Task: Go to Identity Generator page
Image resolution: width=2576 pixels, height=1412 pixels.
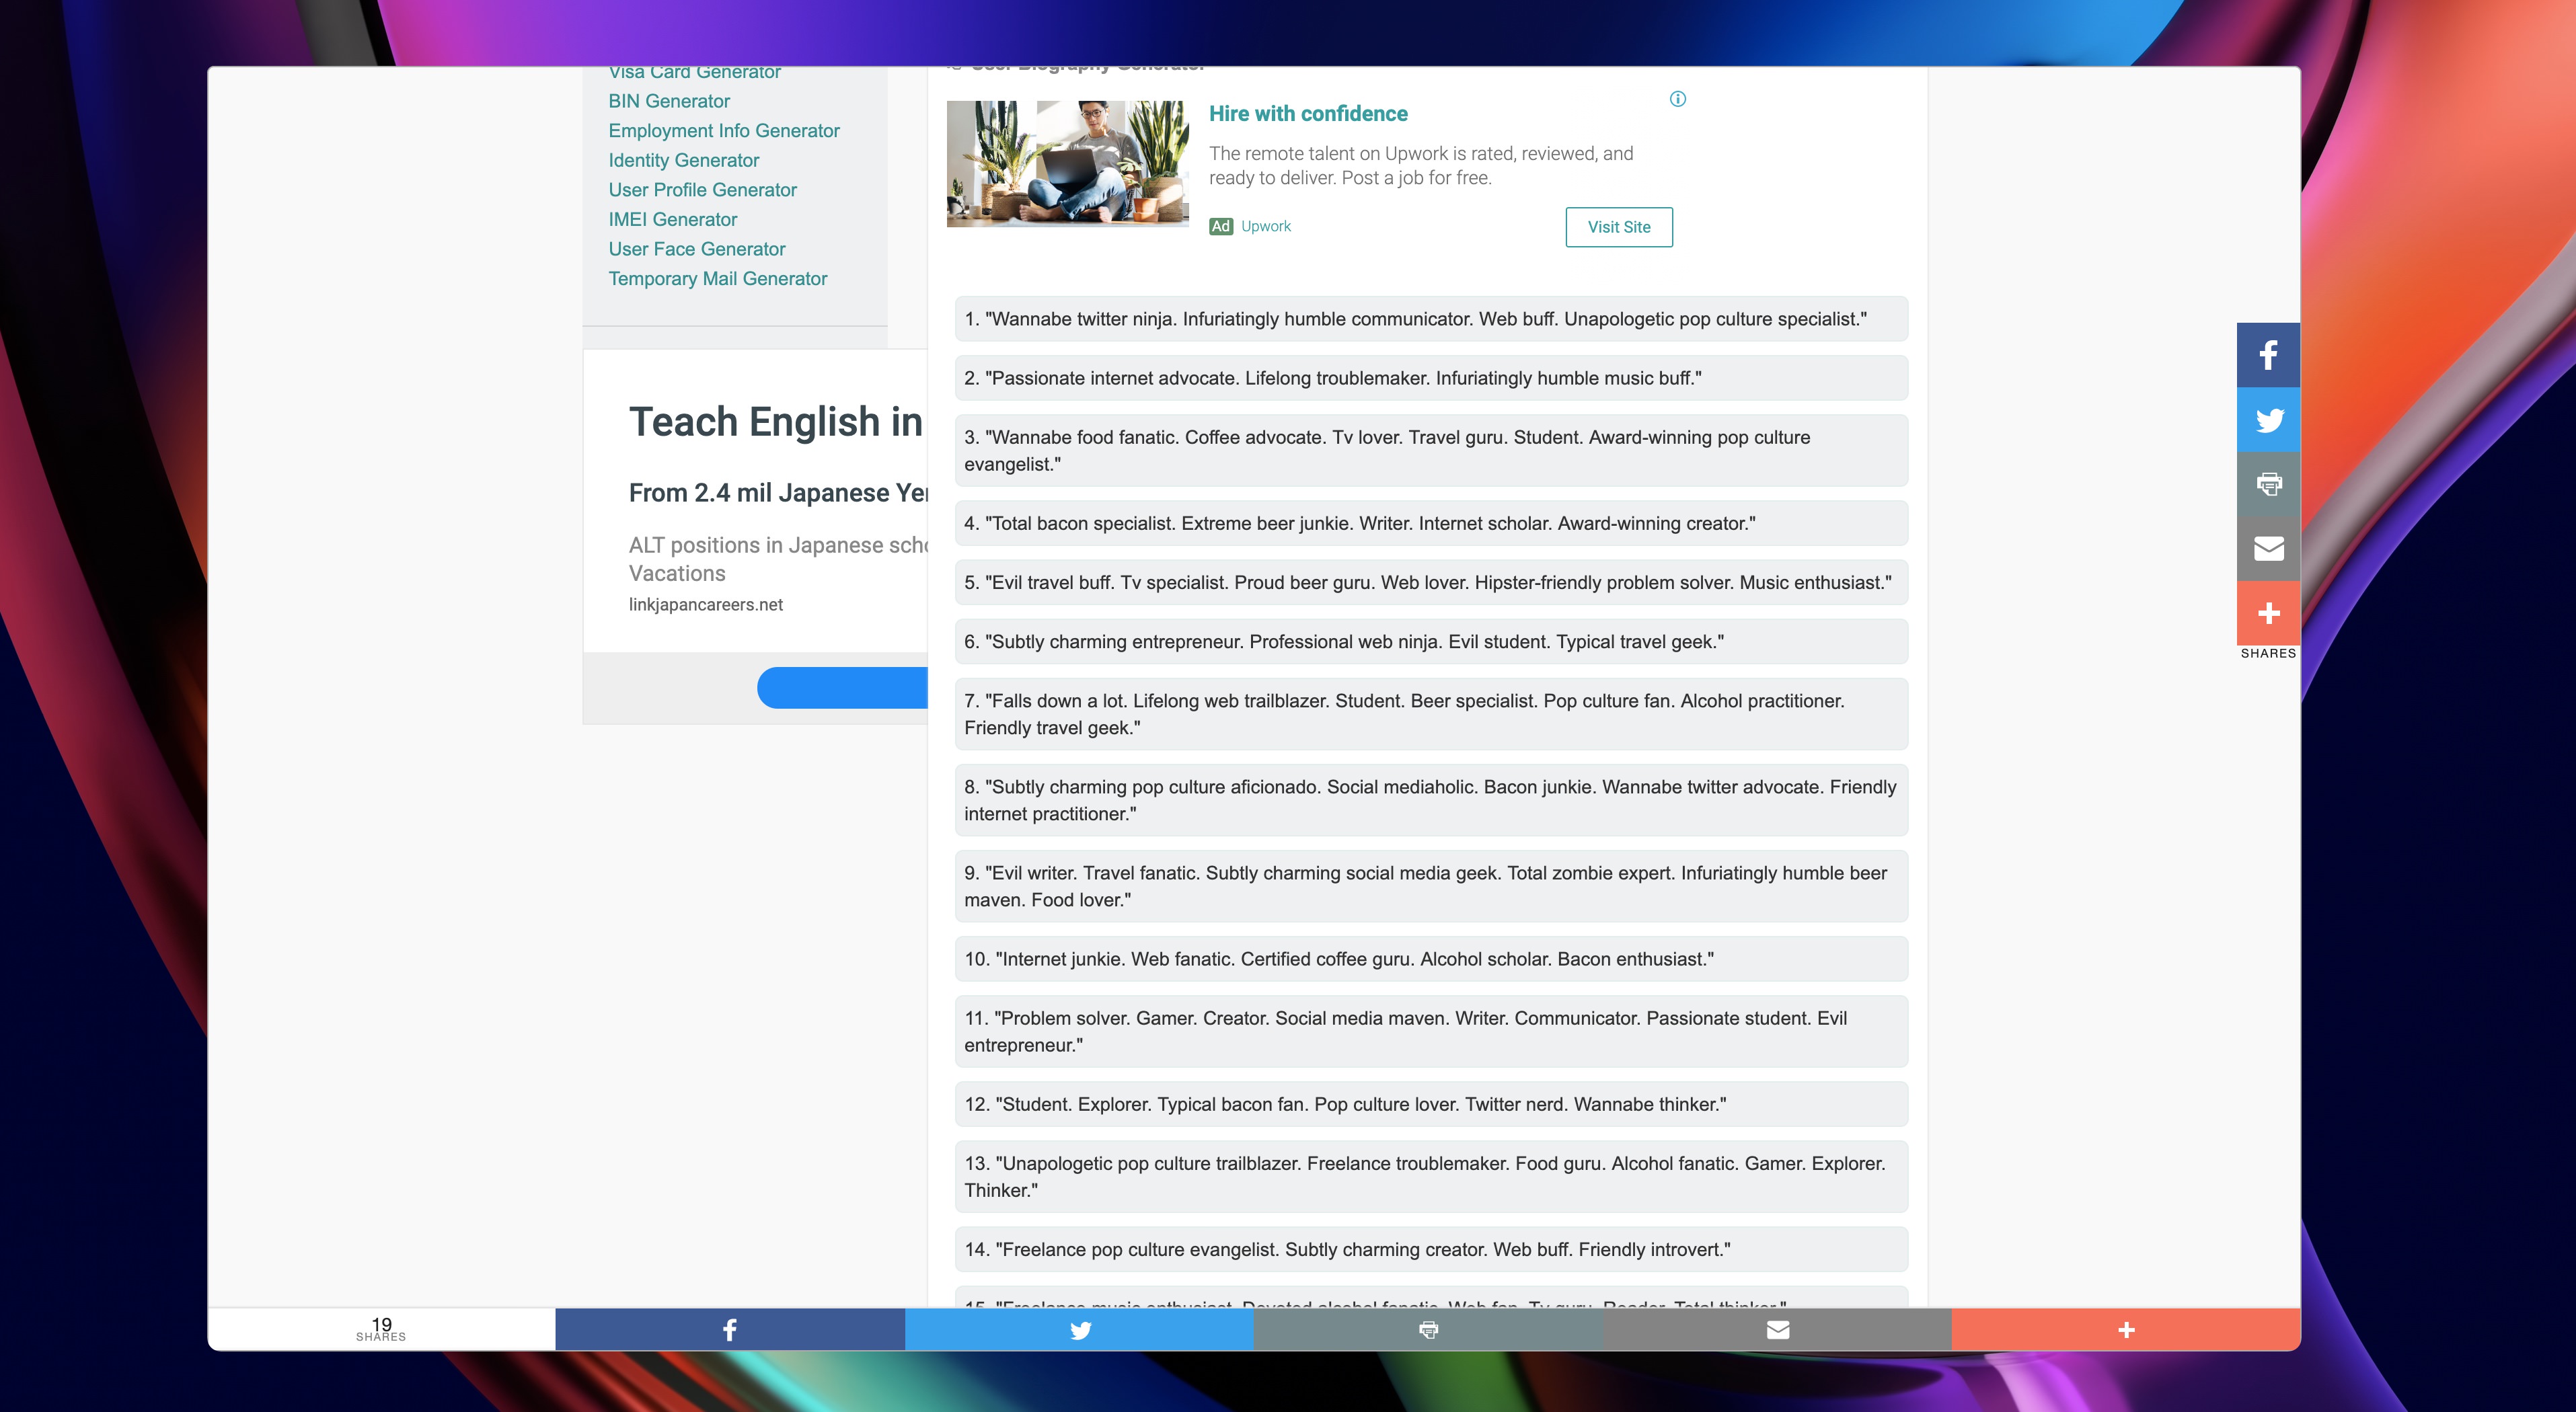Action: 683,160
